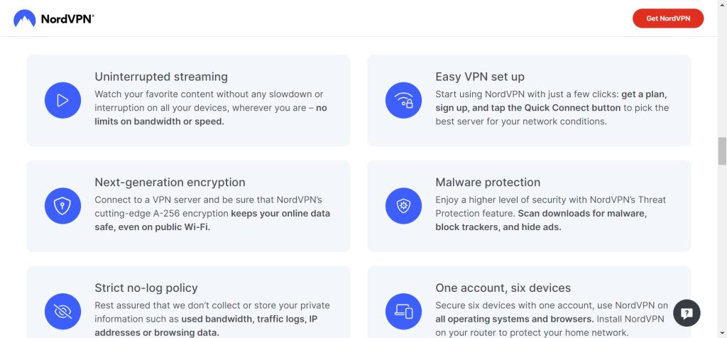Click the devices icon for One account, six devices
Image resolution: width=727 pixels, height=338 pixels.
(403, 312)
